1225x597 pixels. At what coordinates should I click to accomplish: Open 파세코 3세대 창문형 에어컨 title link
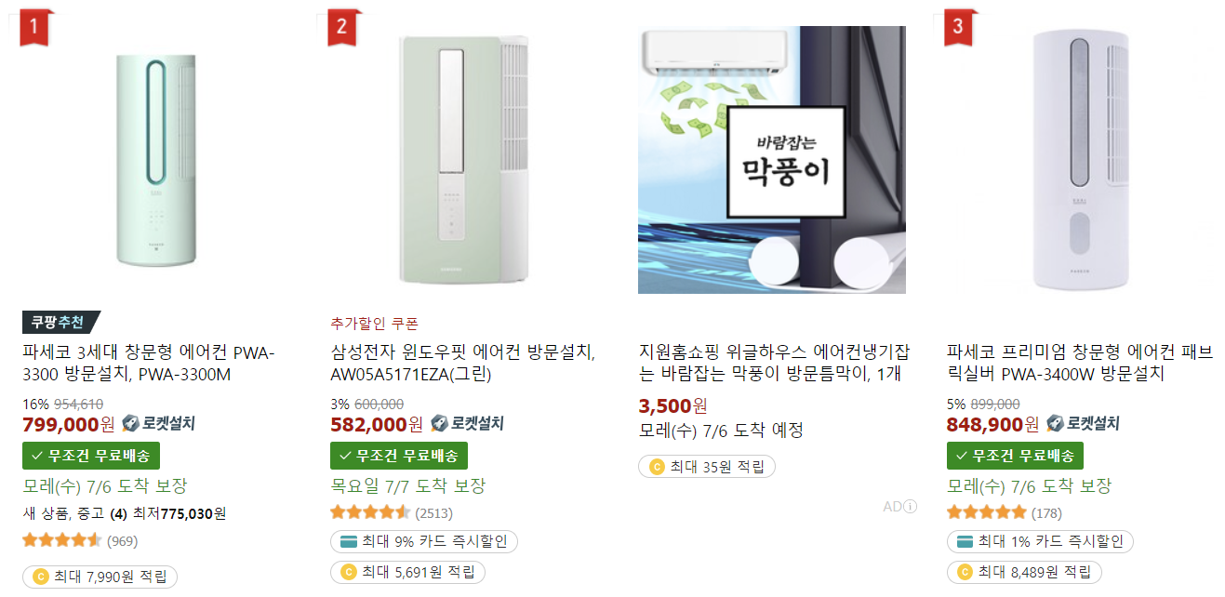149,364
